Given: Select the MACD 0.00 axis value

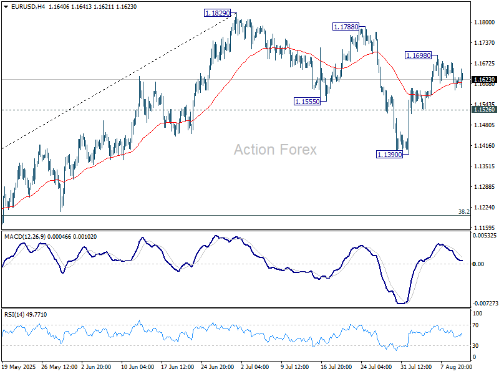Looking at the screenshot, I should coord(478,264).
